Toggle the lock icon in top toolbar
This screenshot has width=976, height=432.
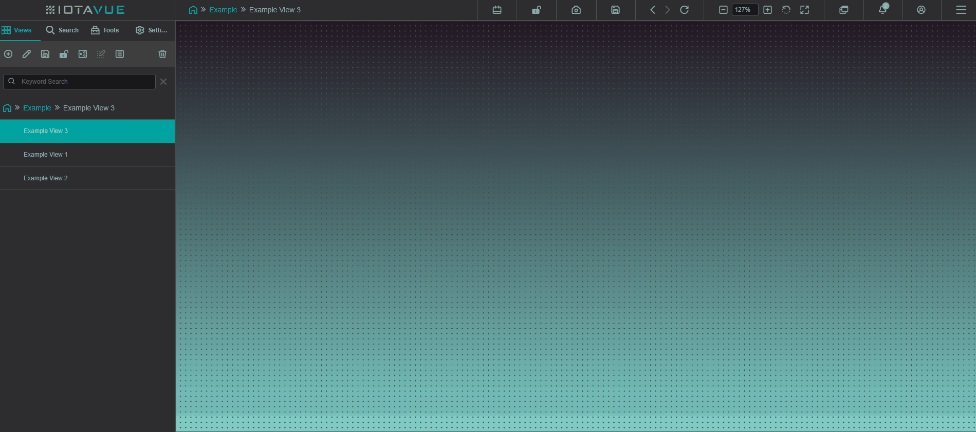pyautogui.click(x=537, y=10)
